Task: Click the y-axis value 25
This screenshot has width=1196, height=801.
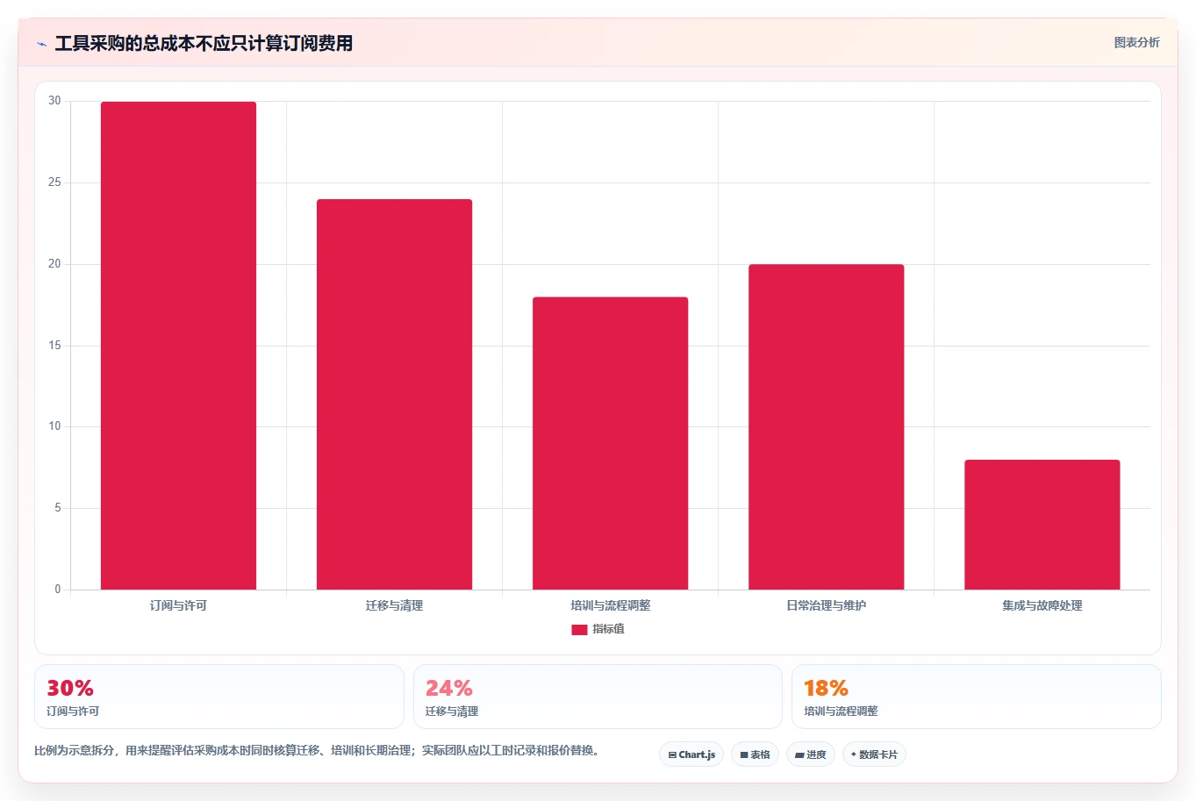Action: point(55,182)
